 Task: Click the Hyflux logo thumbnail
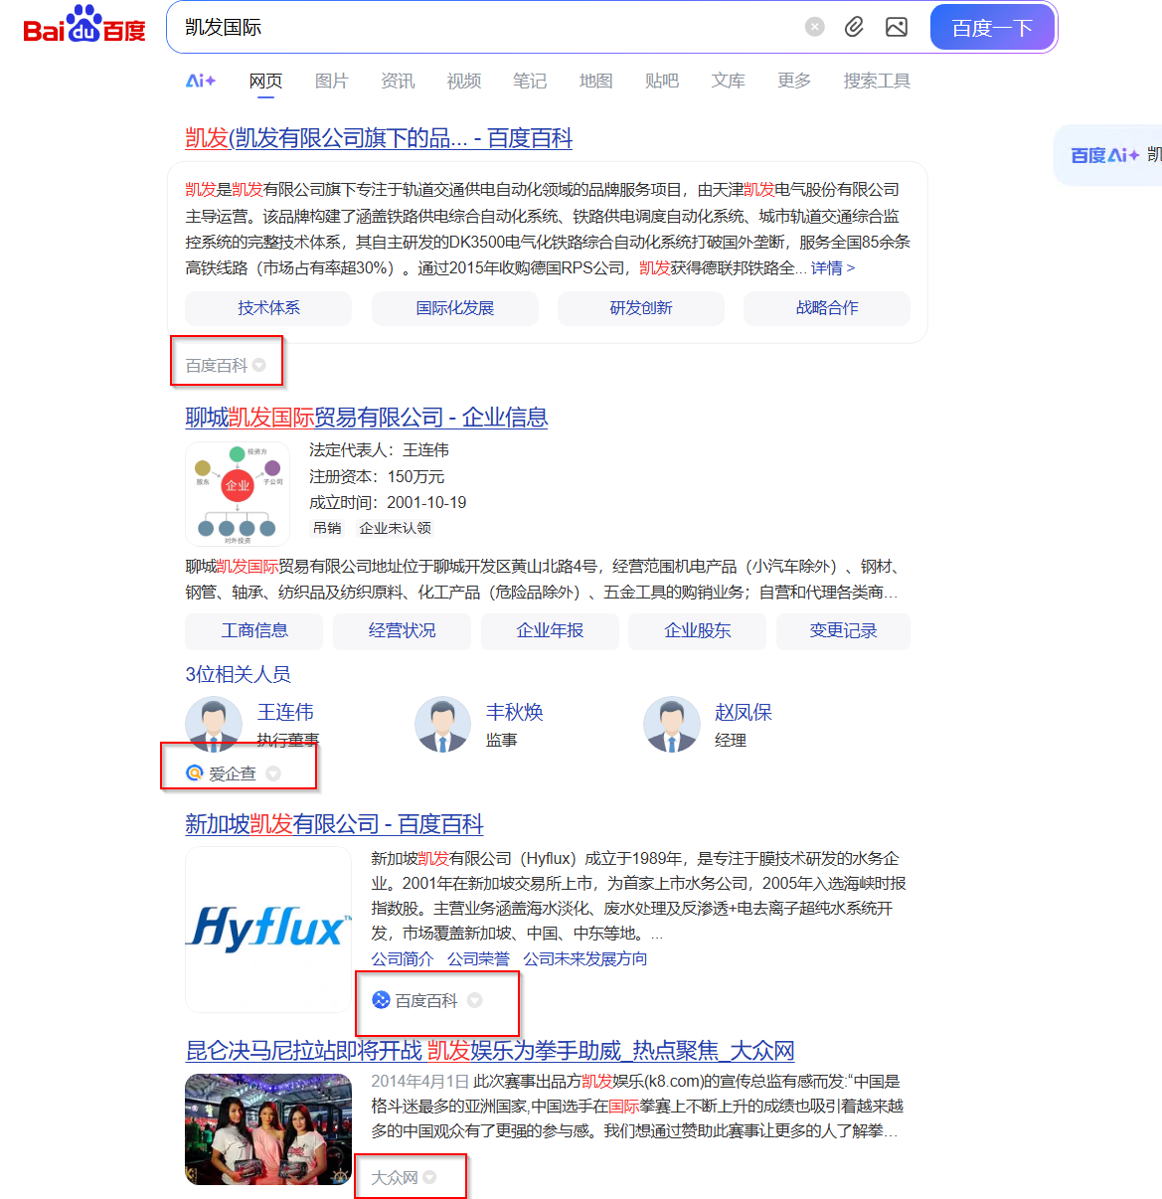[x=268, y=930]
